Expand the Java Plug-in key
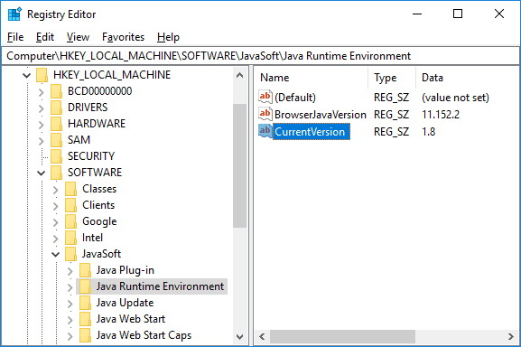The image size is (521, 347). (70, 271)
